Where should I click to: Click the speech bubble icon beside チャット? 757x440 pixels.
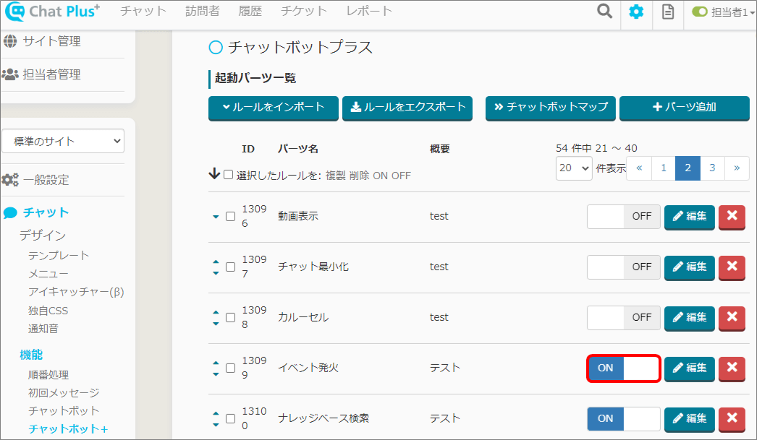coord(10,212)
